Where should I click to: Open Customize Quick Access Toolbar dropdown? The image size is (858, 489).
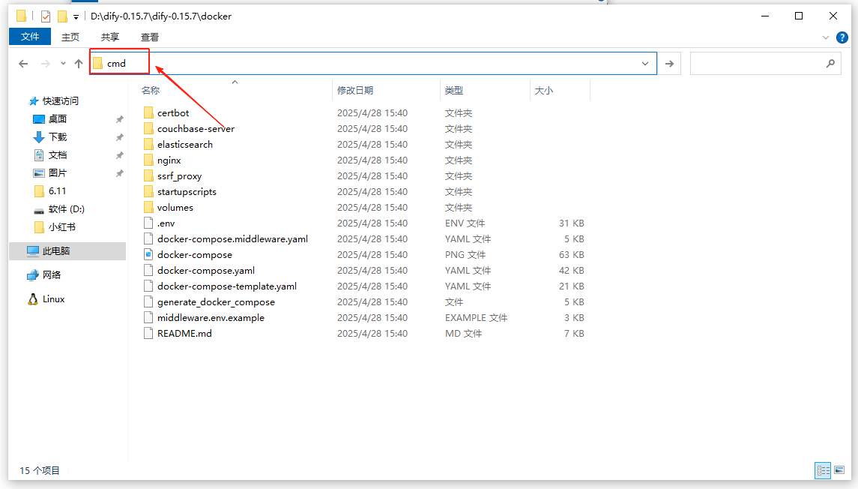click(76, 16)
